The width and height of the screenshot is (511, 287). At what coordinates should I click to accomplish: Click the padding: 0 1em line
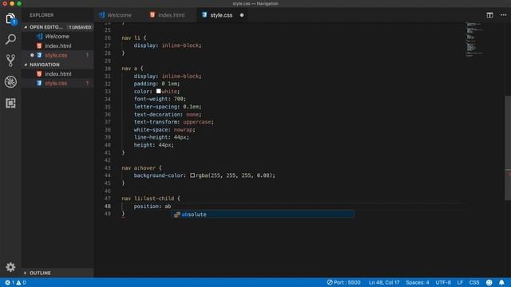point(156,84)
